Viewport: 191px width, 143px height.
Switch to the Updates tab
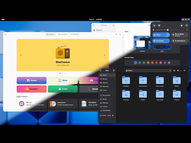75,35
